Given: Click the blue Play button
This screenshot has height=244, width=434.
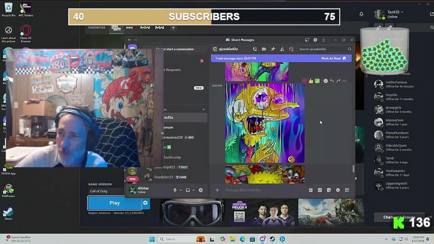Looking at the screenshot, I should click(x=115, y=203).
